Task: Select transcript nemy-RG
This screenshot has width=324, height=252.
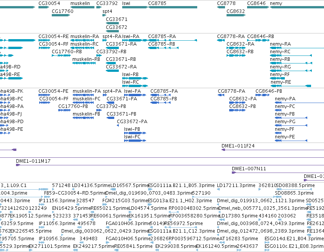Action: pos(280,67)
